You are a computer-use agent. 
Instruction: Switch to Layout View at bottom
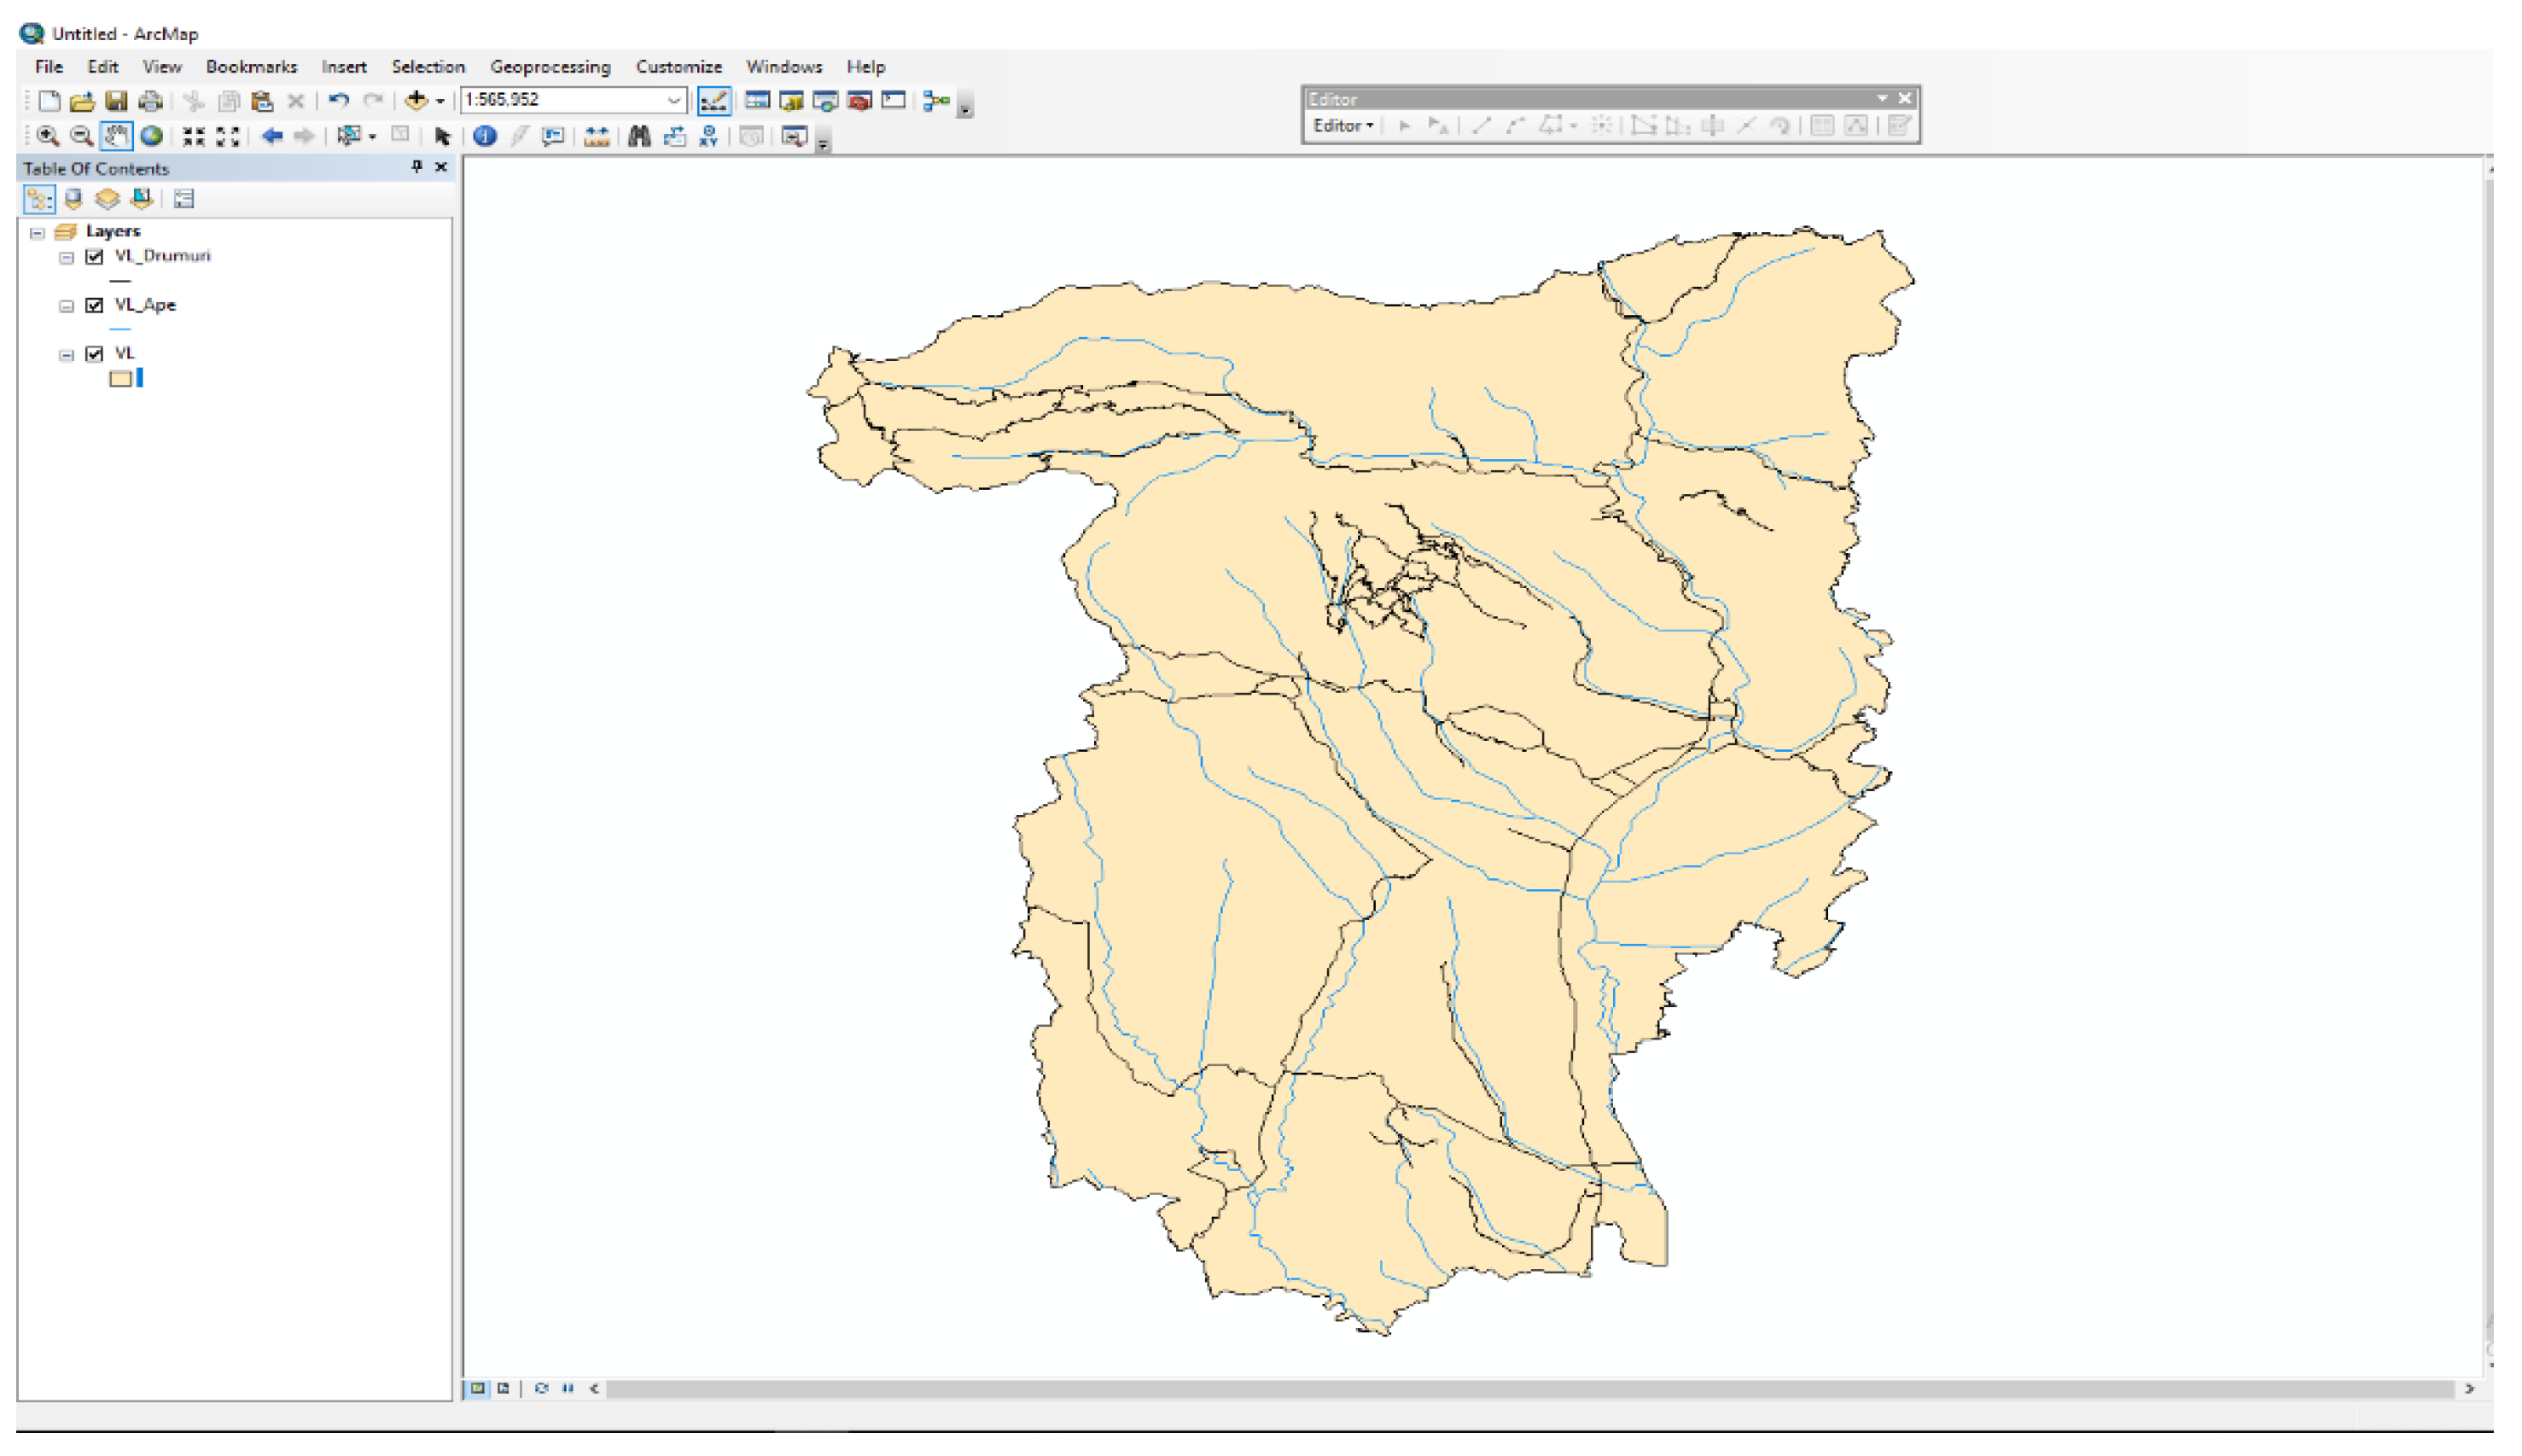[503, 1388]
